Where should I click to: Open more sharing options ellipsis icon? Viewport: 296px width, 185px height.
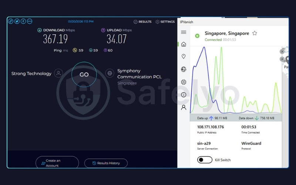click(30, 21)
